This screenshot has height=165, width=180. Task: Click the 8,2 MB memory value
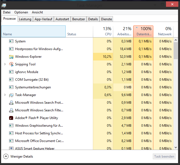coord(126,141)
